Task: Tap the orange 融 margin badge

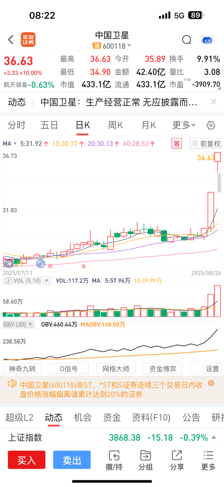Action: coord(97,46)
